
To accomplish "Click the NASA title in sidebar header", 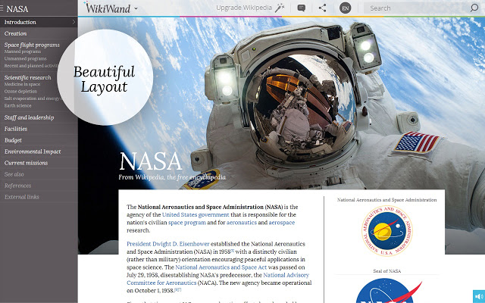I will coord(17,9).
